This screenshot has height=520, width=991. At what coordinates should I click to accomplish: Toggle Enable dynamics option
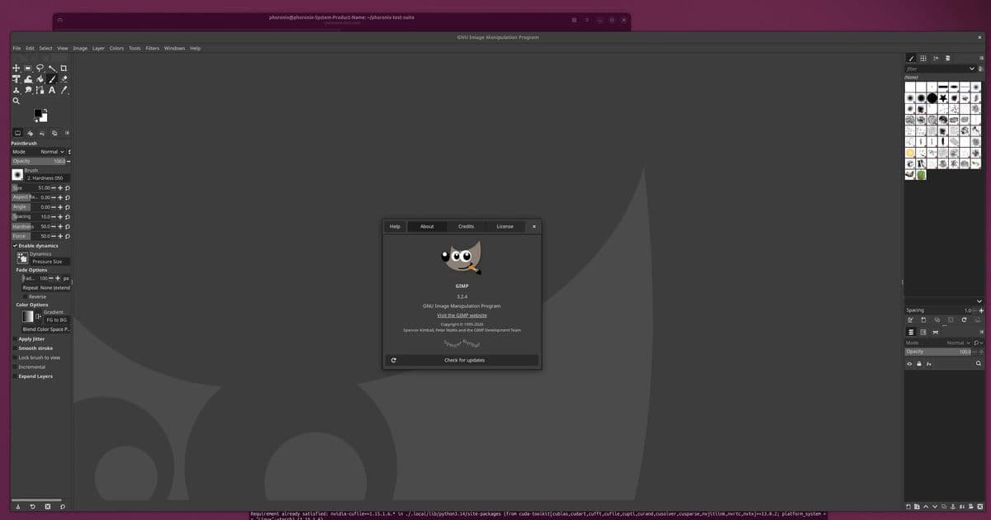[x=15, y=245]
